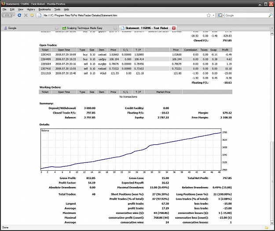Click the vertical scrollbar down arrow
The height and width of the screenshot is (231, 275).
tap(272, 223)
